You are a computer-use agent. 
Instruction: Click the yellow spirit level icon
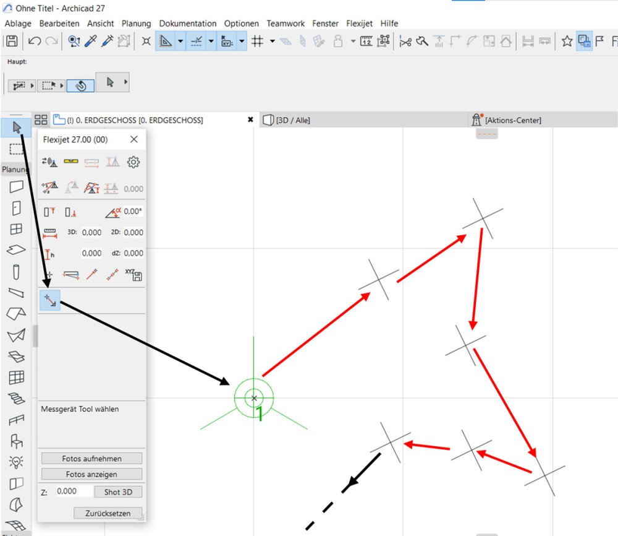[71, 162]
